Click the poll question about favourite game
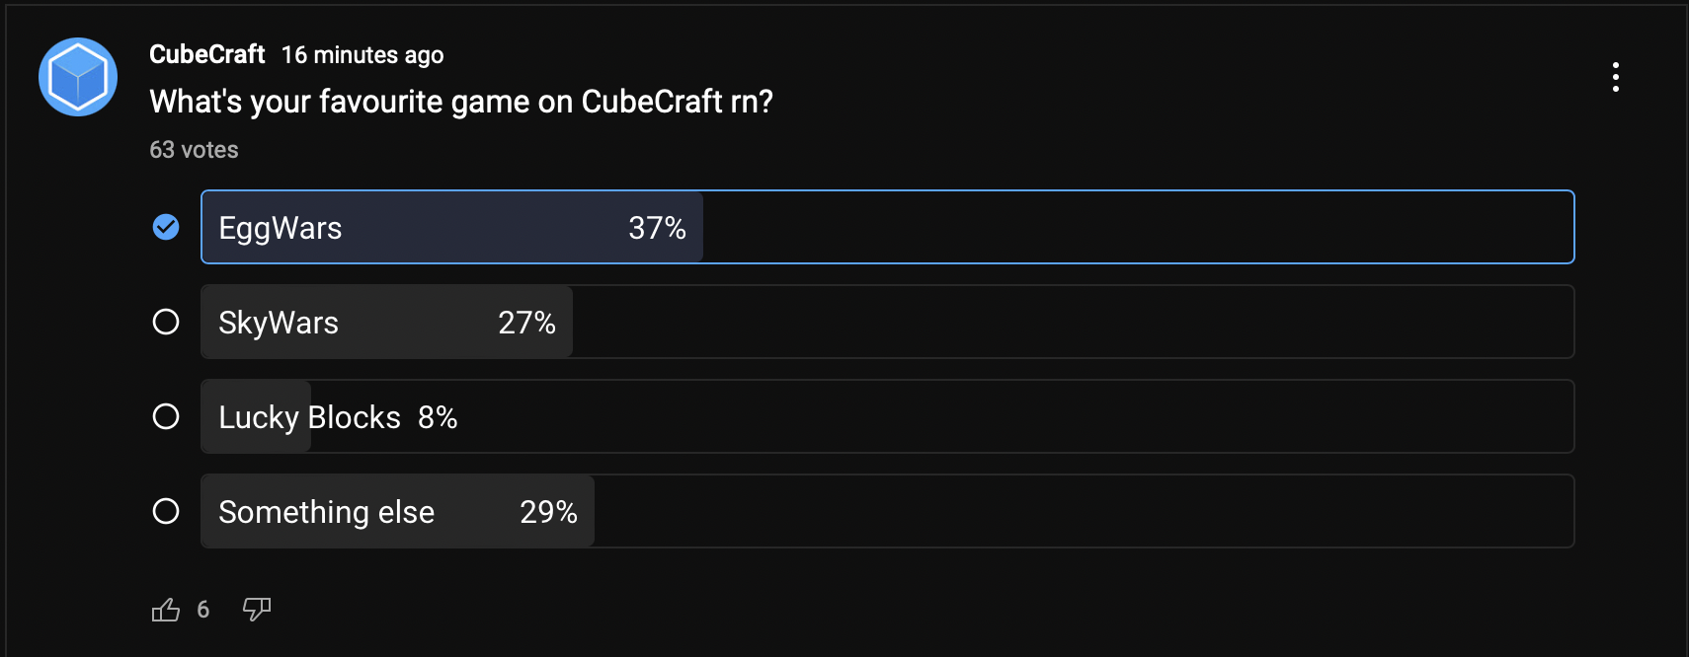The height and width of the screenshot is (657, 1689). tap(461, 102)
